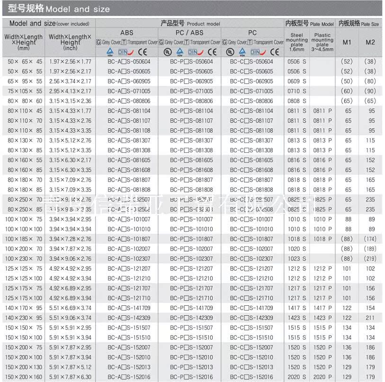Select the 100×185× 70 size cell
The image size is (385, 382).
point(24,239)
